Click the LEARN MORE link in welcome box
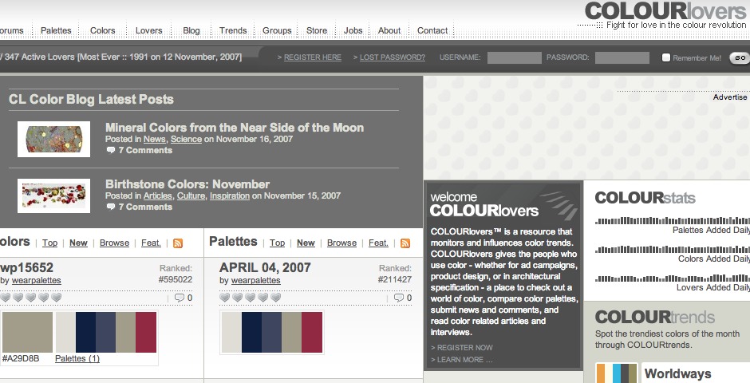 click(462, 360)
